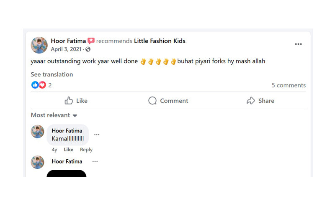Like the post with the Like button
The height and width of the screenshot is (209, 335).
tap(76, 101)
